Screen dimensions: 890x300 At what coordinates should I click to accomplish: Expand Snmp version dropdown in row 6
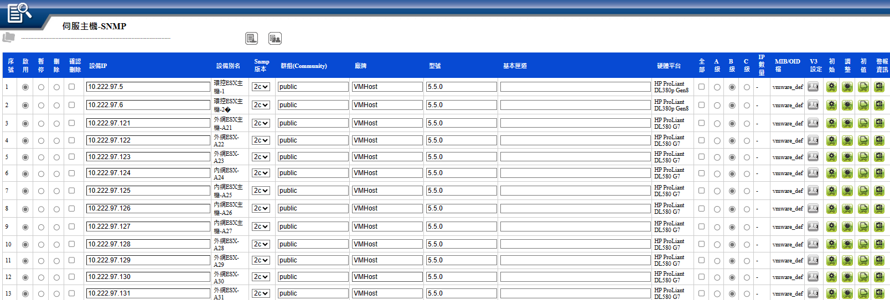click(x=261, y=173)
